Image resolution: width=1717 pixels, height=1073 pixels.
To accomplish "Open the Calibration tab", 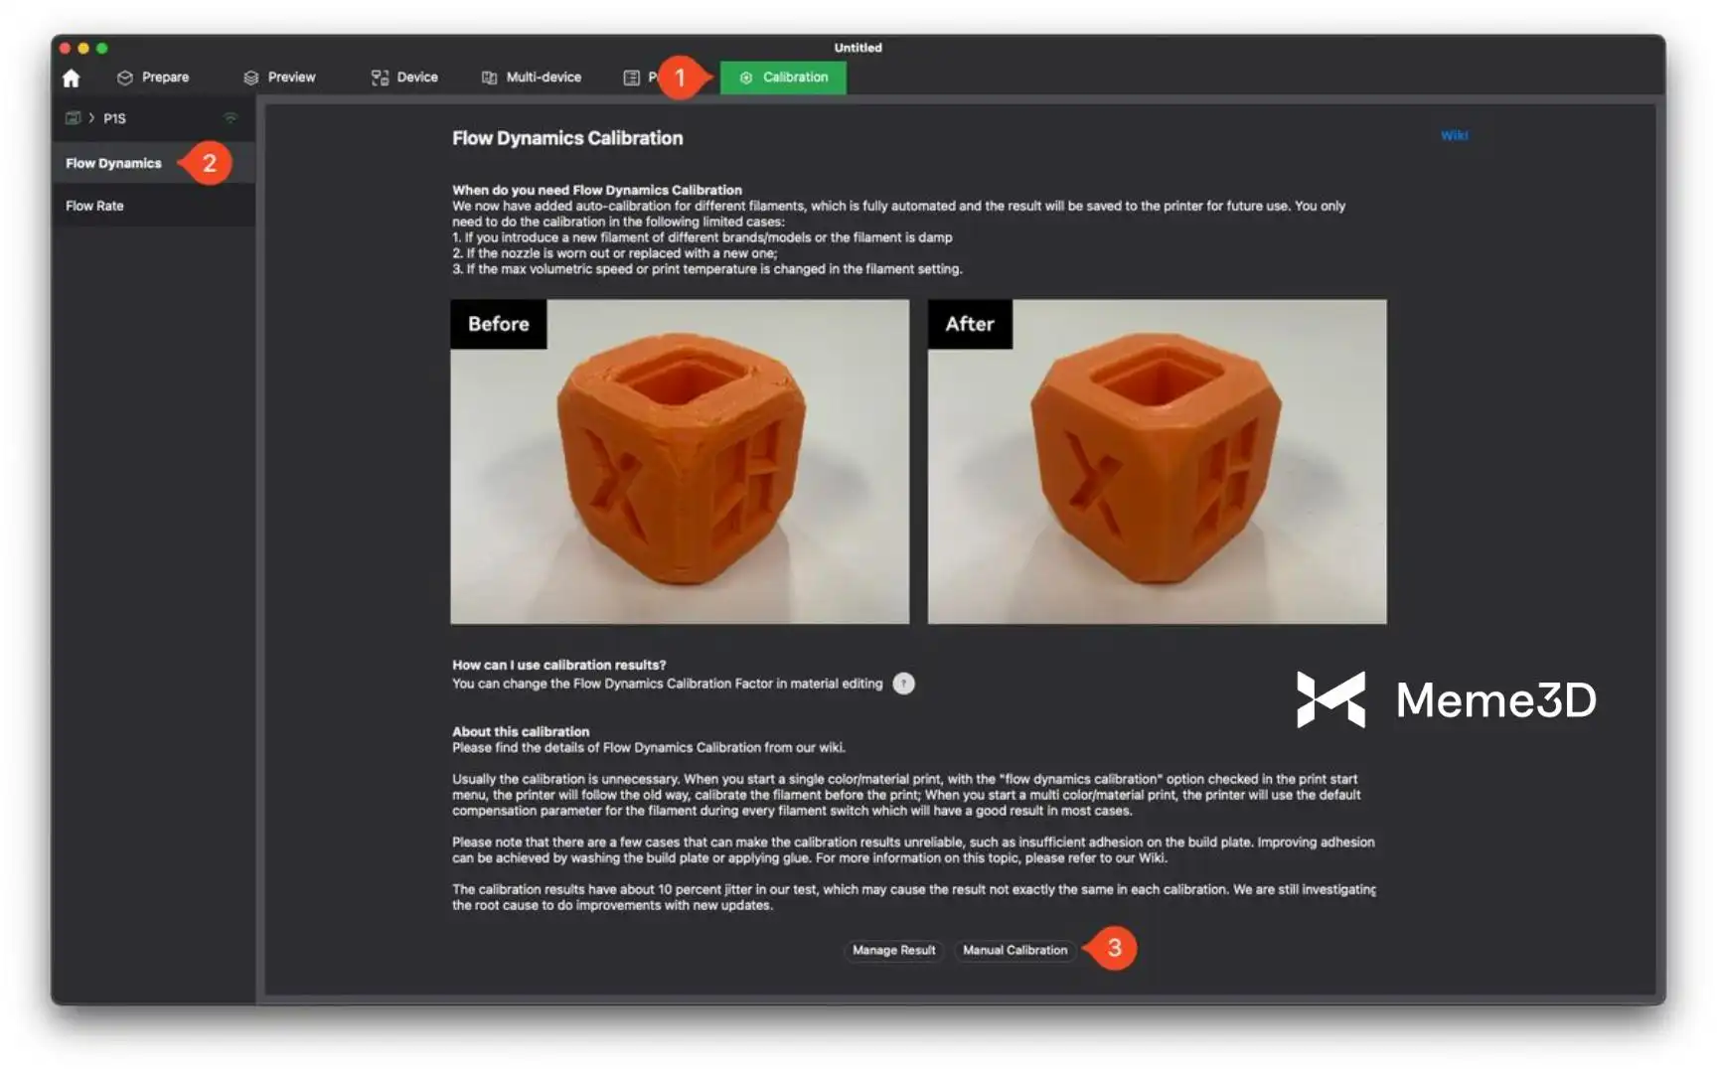I will coord(783,77).
